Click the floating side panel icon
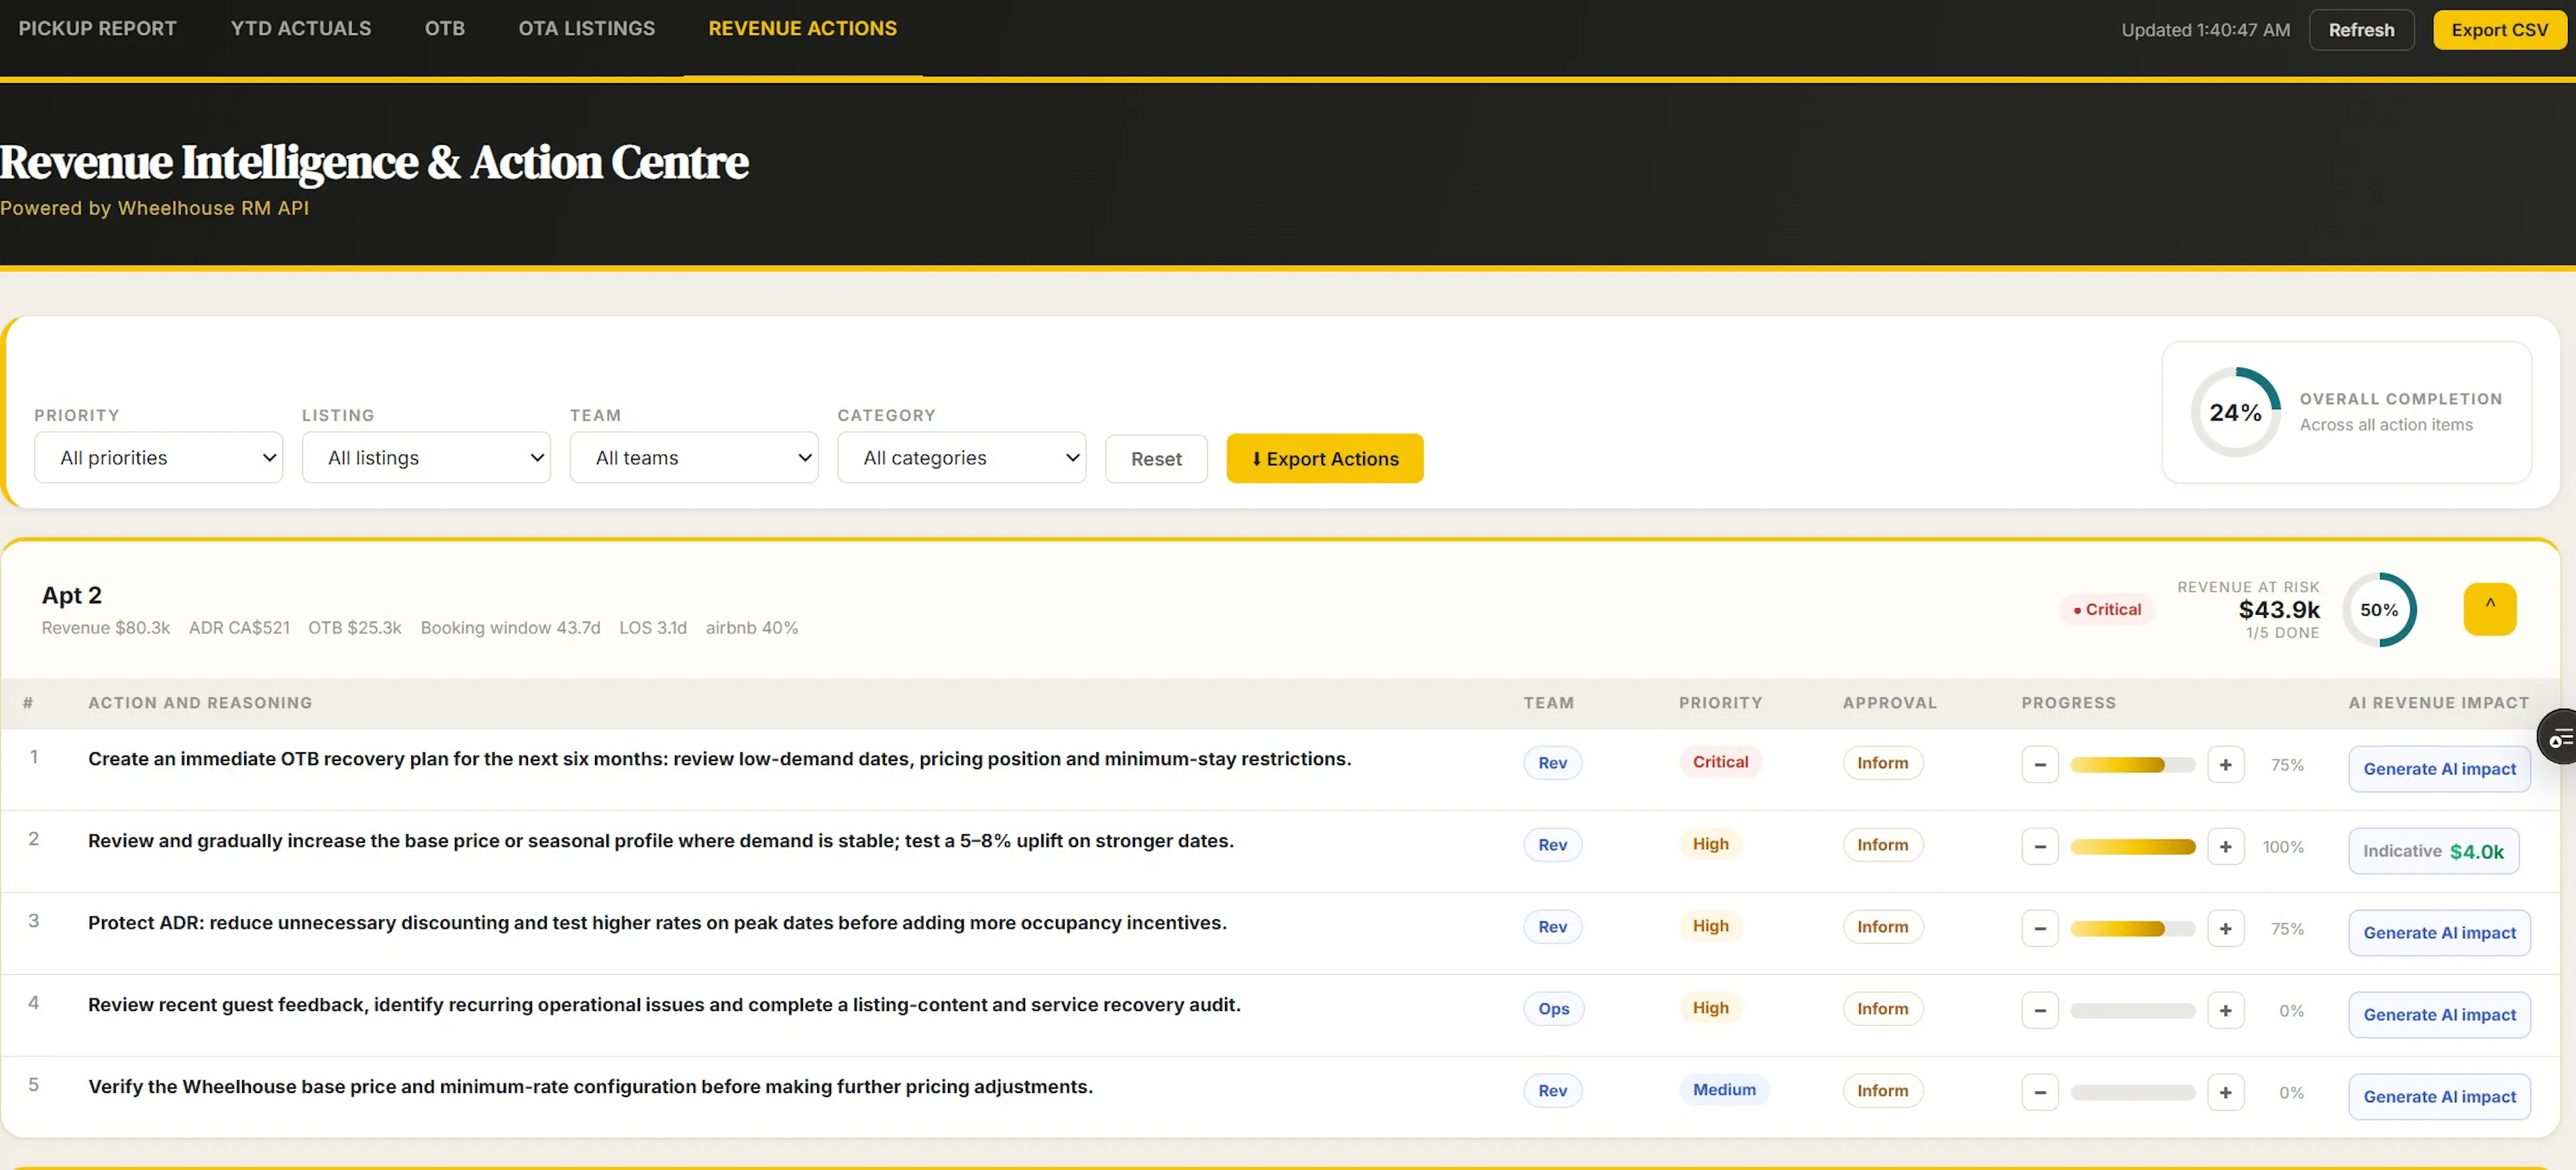 tap(2559, 738)
